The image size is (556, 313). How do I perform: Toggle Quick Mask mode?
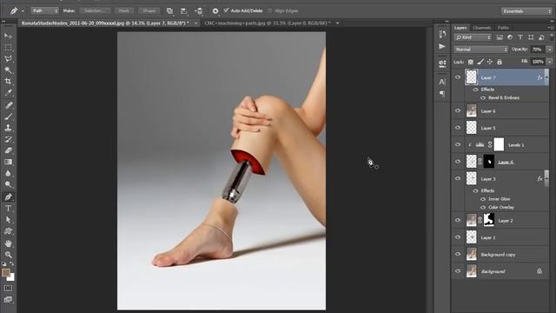coord(8,288)
